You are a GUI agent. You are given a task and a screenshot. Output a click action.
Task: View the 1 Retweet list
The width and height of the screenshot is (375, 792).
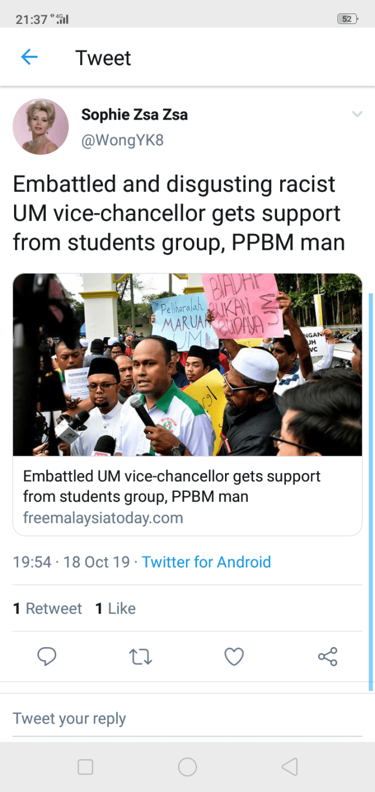48,609
